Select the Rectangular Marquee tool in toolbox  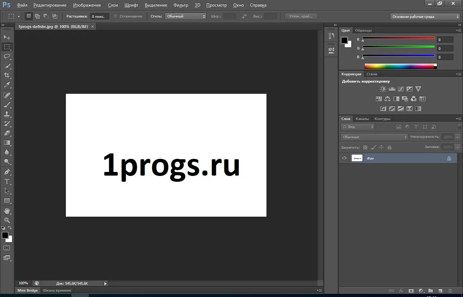coord(7,47)
